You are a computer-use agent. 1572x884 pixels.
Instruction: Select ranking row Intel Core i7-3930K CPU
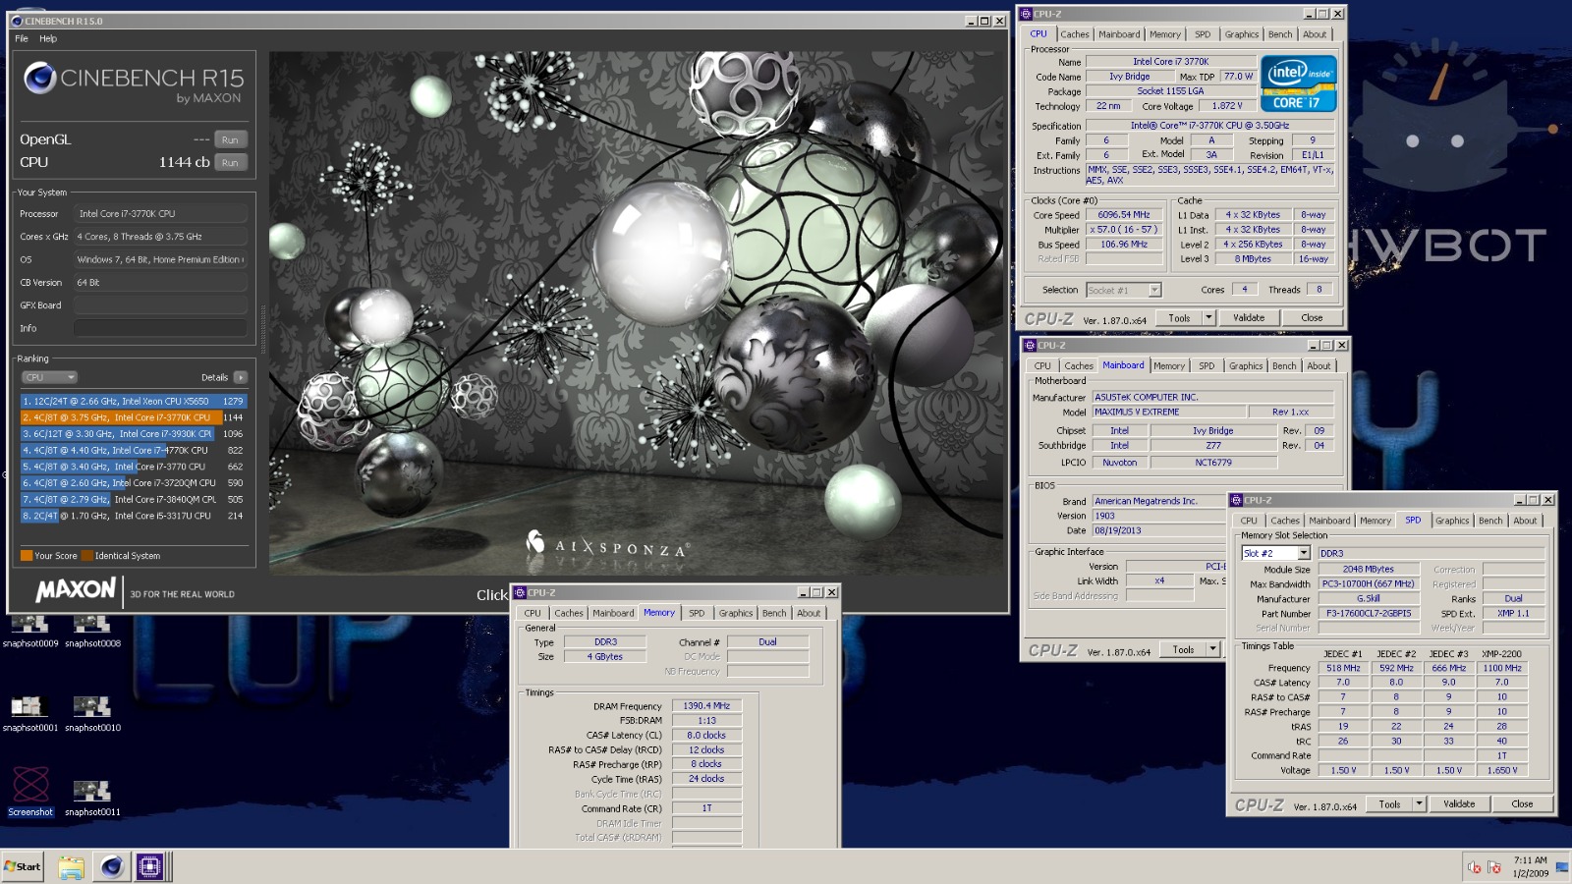[133, 433]
